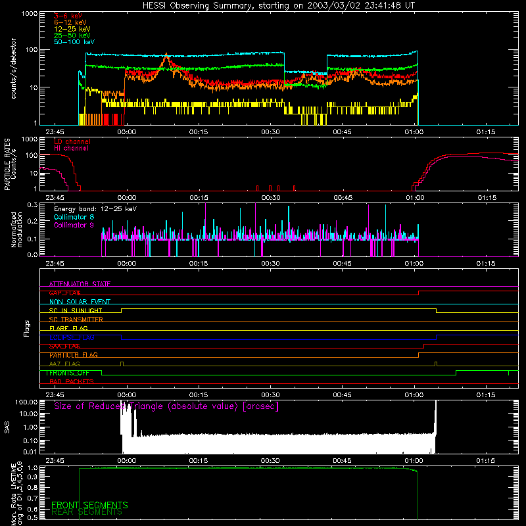Screen dimensions: 526x526
Task: Click the ATTENUATOR_STATE flag label
Action: [x=80, y=284]
